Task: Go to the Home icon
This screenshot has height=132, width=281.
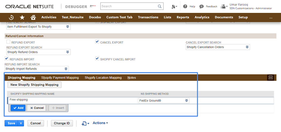Action: 33,17
